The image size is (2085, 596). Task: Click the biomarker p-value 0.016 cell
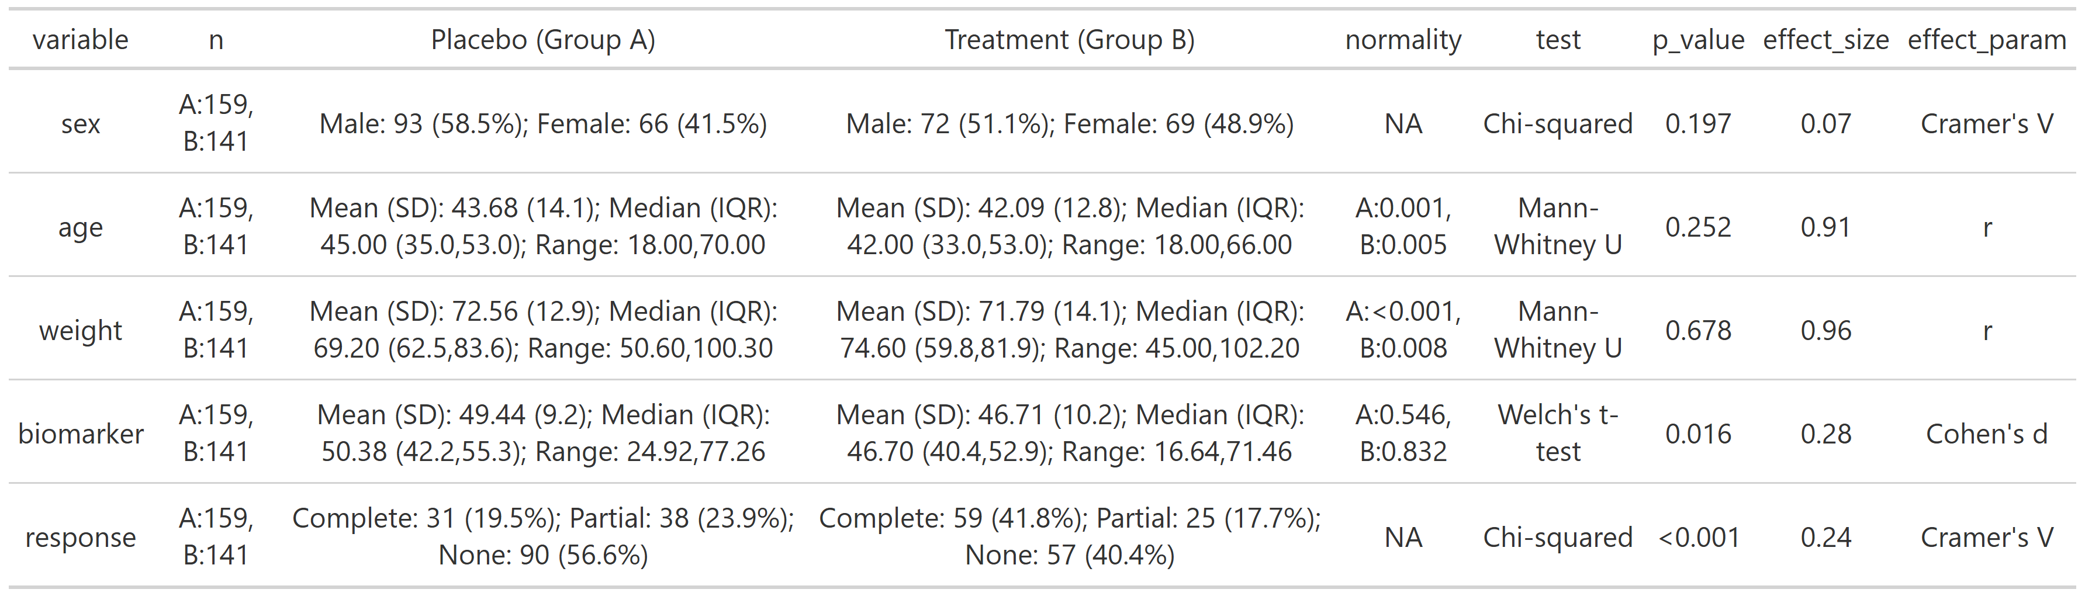[x=1697, y=434]
